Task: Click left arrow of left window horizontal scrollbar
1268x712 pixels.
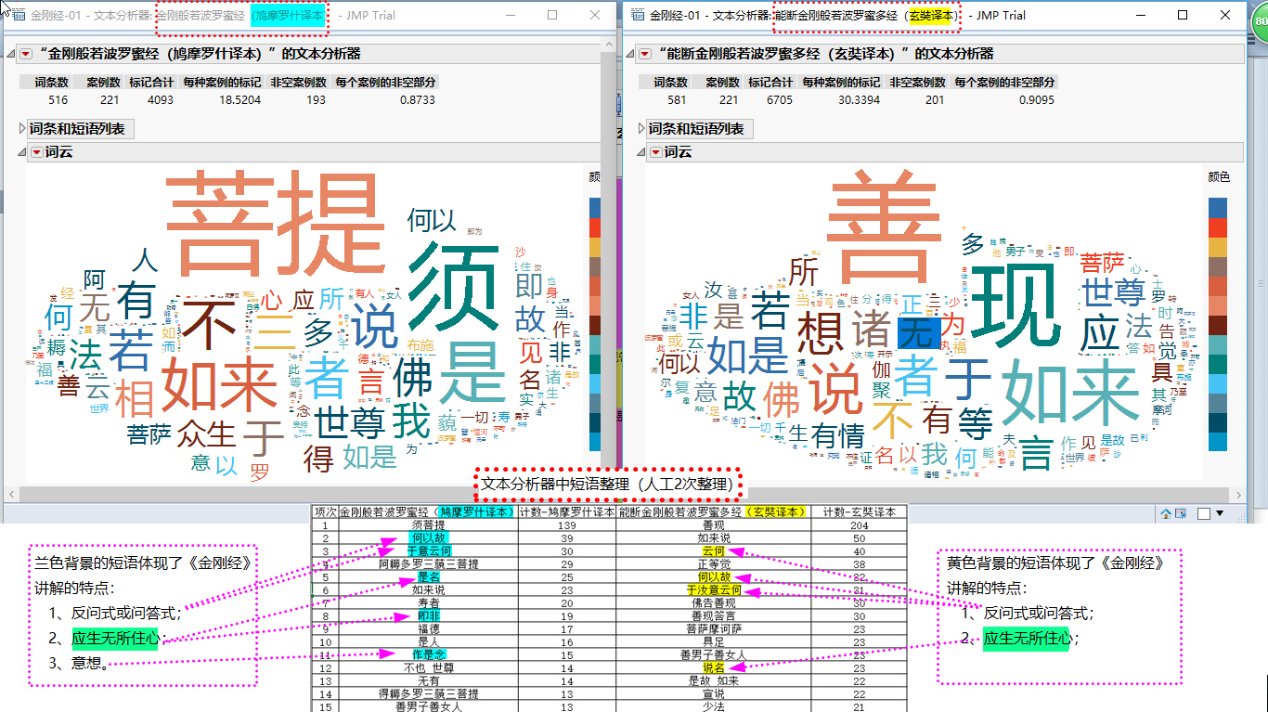Action: point(11,494)
